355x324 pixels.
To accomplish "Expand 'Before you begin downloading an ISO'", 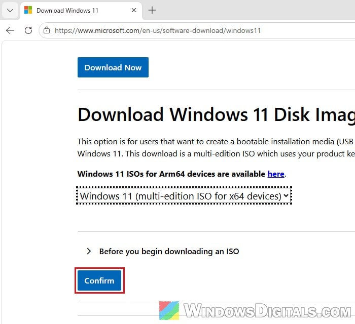I will click(163, 251).
